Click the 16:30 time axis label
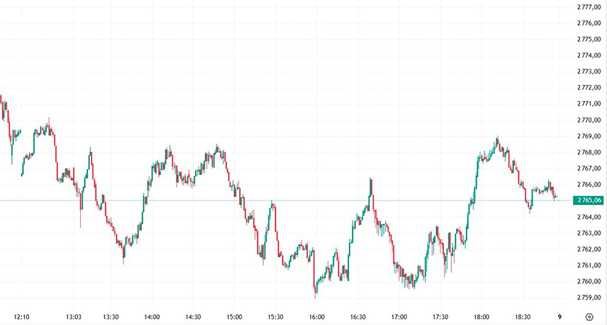Viewport: 607px width, 325px height. tap(358, 317)
